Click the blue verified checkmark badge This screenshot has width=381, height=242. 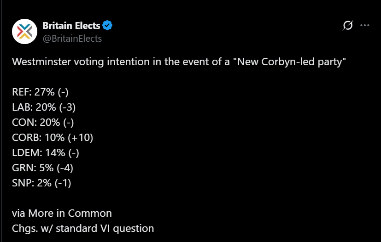[x=107, y=25]
